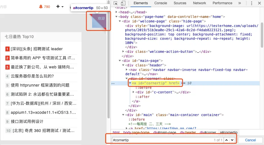Screen dimensions: 264x145
Task: Toggle the device toolbar icon
Action: pos(123,3)
